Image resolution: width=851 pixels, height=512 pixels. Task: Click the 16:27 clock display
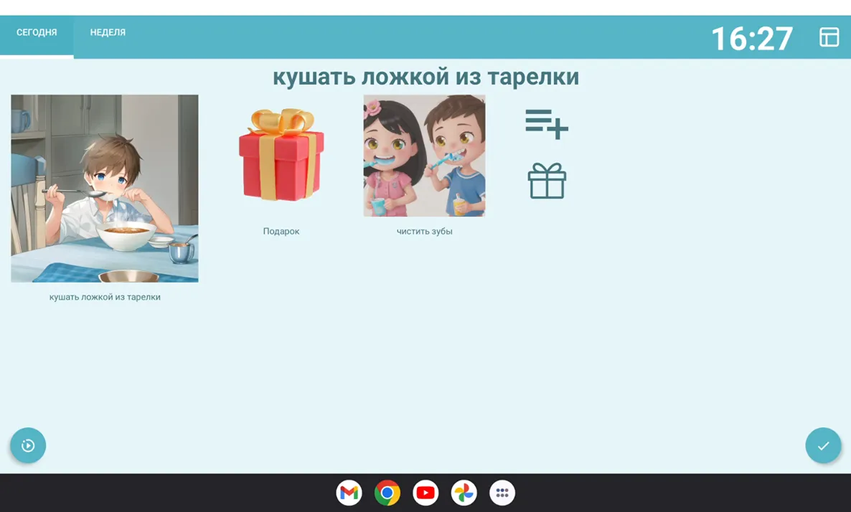[752, 39]
